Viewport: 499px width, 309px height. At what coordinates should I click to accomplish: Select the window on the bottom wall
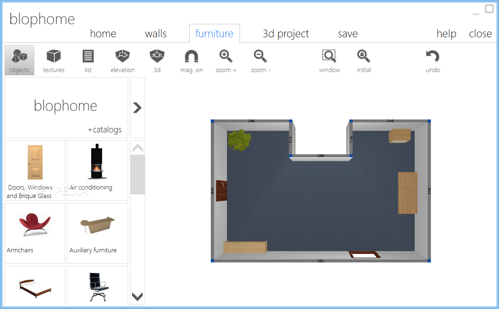(x=365, y=255)
